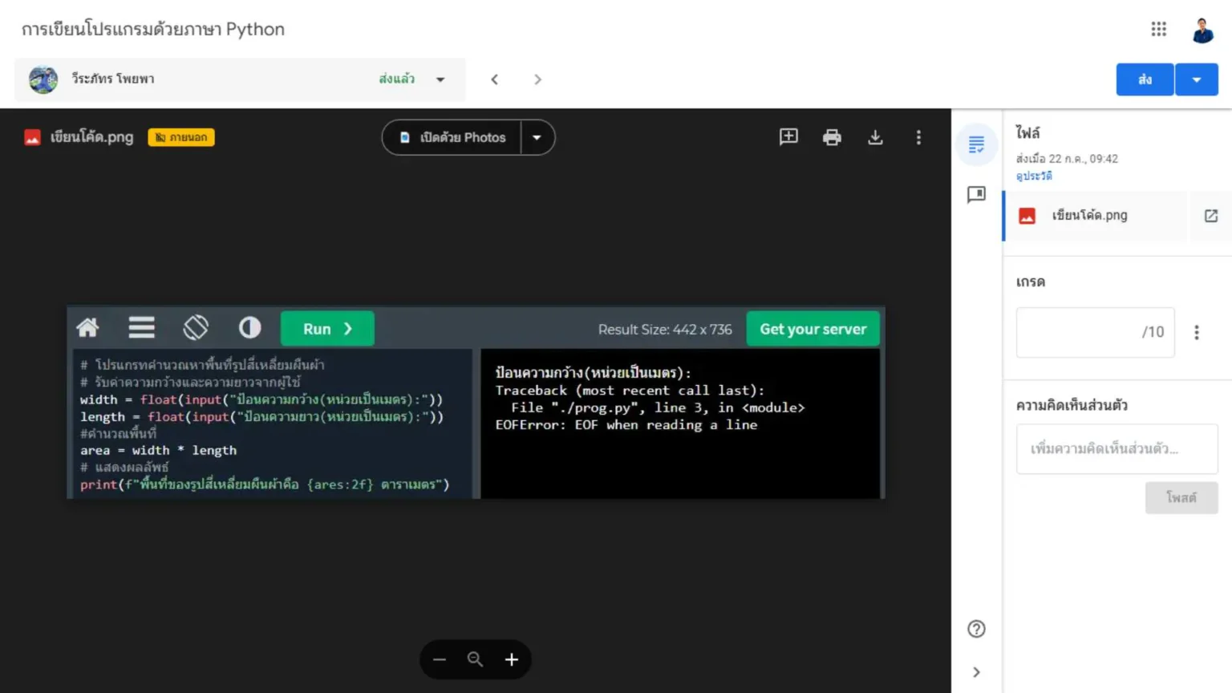Click the submitted code screenshot image
1232x693 pixels.
point(476,403)
